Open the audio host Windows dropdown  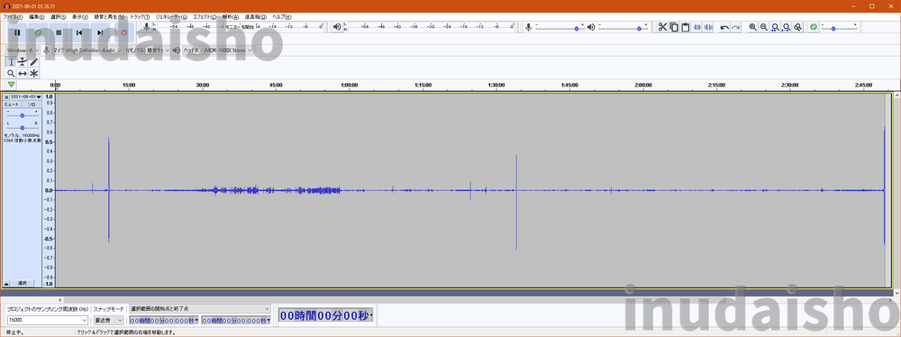click(x=23, y=50)
